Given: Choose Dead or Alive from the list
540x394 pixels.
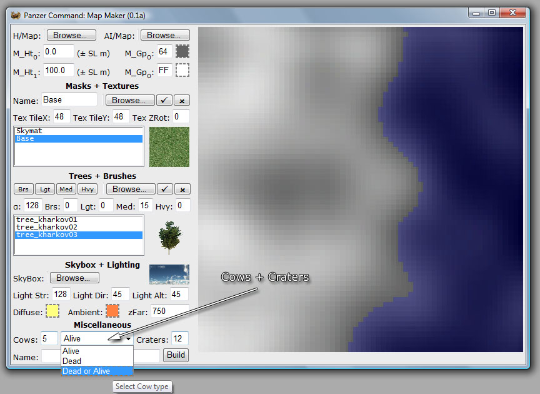Looking at the screenshot, I should point(97,371).
